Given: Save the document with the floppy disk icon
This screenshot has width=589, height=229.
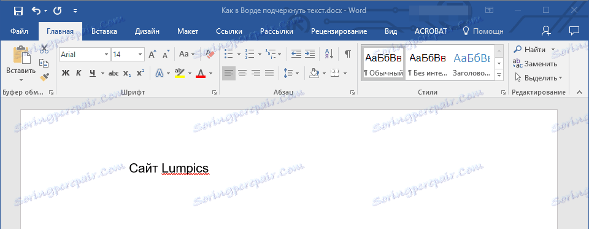Looking at the screenshot, I should [x=18, y=11].
